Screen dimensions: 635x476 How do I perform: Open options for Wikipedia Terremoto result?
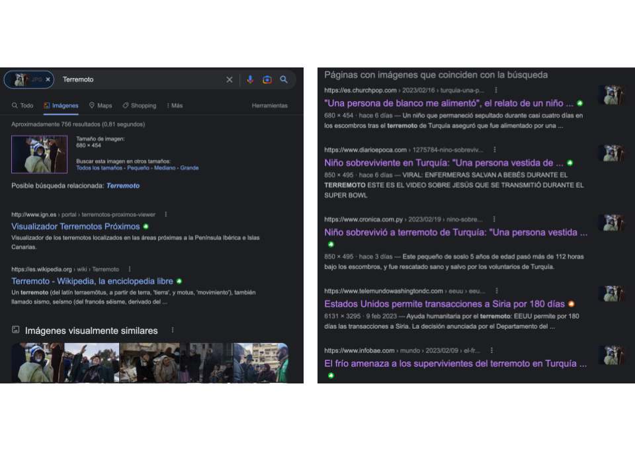tap(130, 269)
